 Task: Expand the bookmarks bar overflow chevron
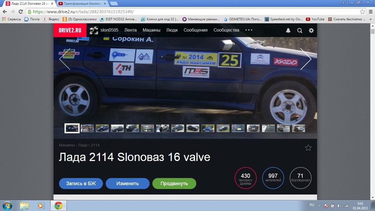371,19
